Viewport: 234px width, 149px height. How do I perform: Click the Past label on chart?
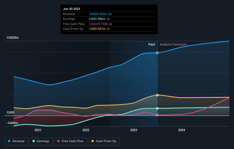point(152,45)
